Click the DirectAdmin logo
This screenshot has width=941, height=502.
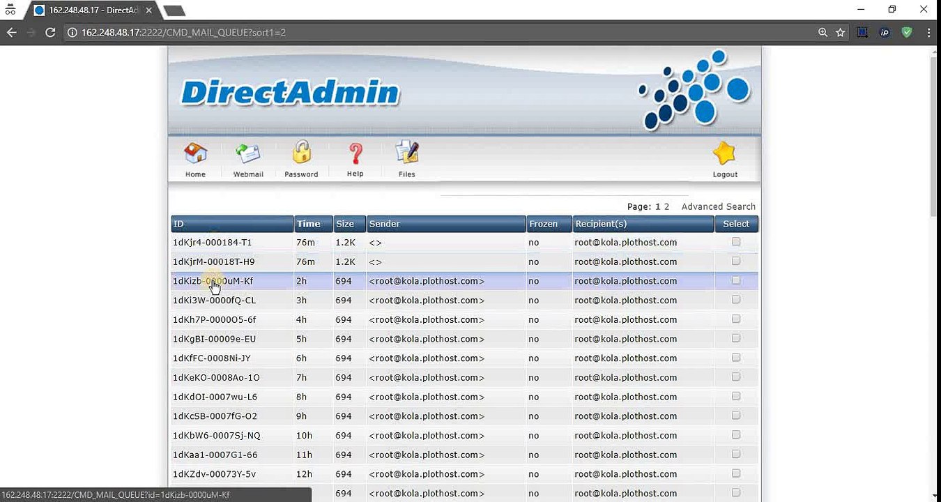point(290,92)
